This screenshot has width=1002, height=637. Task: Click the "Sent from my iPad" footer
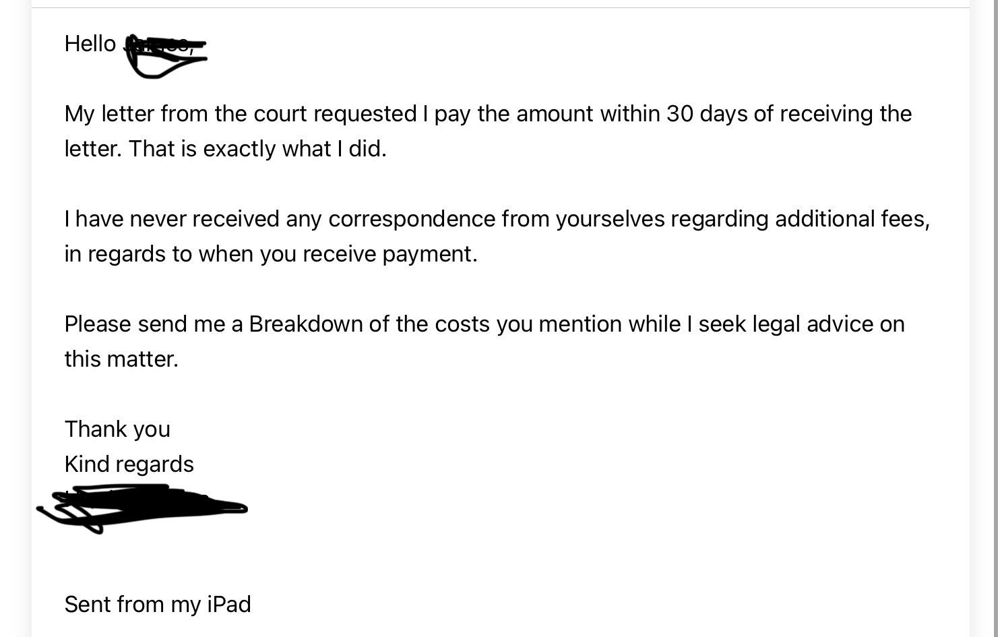(x=157, y=605)
